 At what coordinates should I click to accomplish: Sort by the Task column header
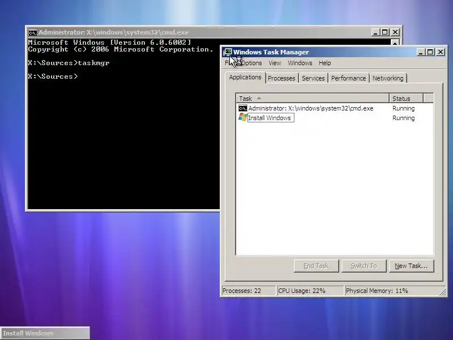[313, 99]
